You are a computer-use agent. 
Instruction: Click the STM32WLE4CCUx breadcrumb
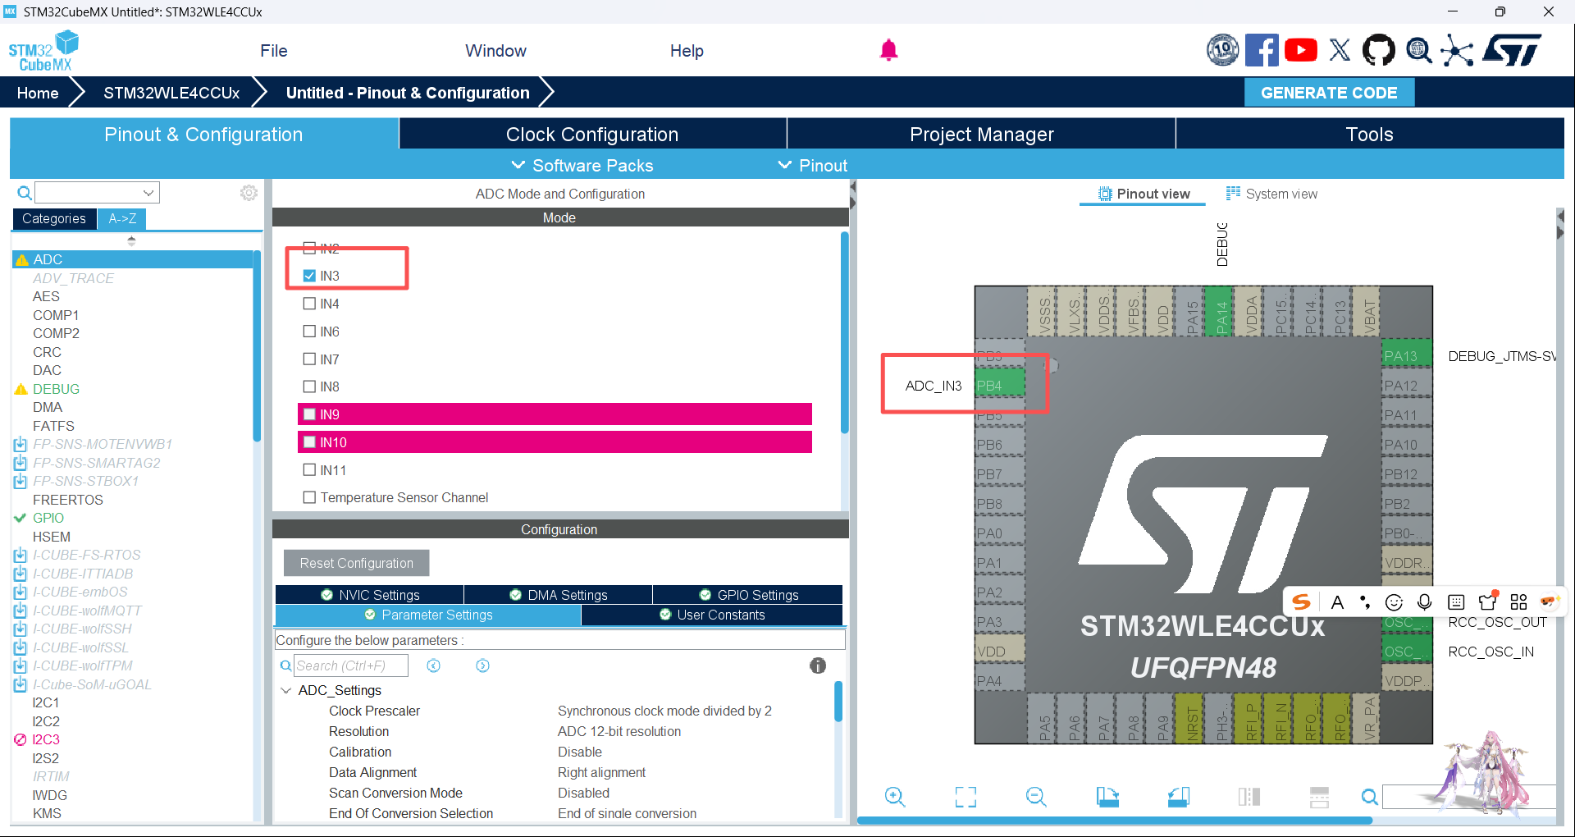[171, 93]
